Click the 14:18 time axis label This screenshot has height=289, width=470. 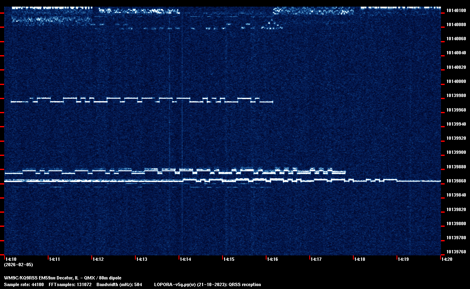360,259
